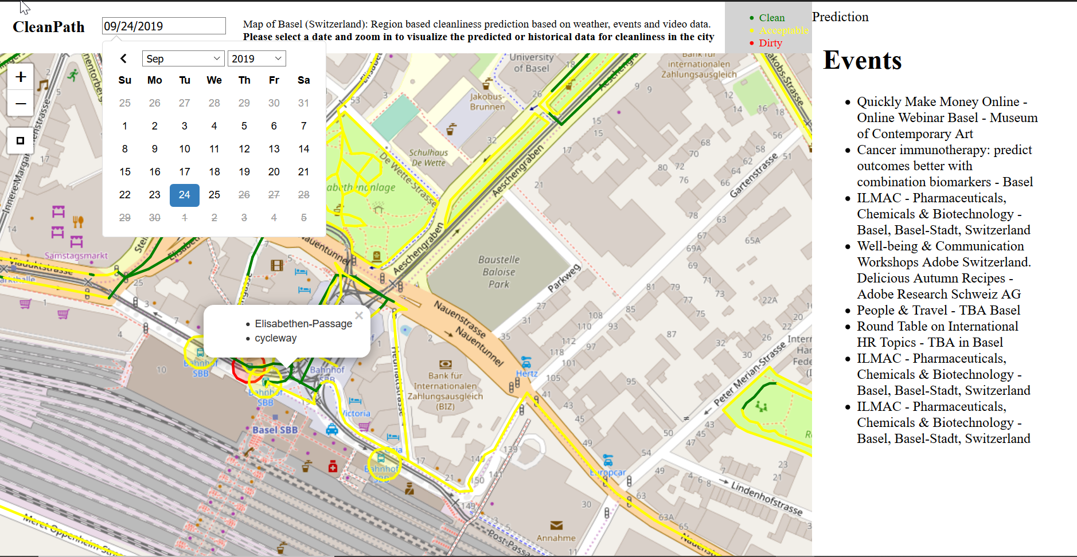Click the Basel SBB station label
The image size is (1077, 557).
point(275,430)
